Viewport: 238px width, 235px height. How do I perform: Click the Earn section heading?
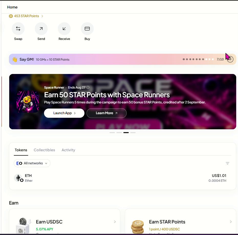click(x=14, y=203)
